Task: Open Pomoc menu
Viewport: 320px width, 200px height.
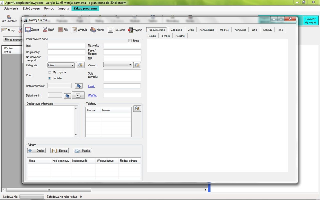Action: click(49, 8)
